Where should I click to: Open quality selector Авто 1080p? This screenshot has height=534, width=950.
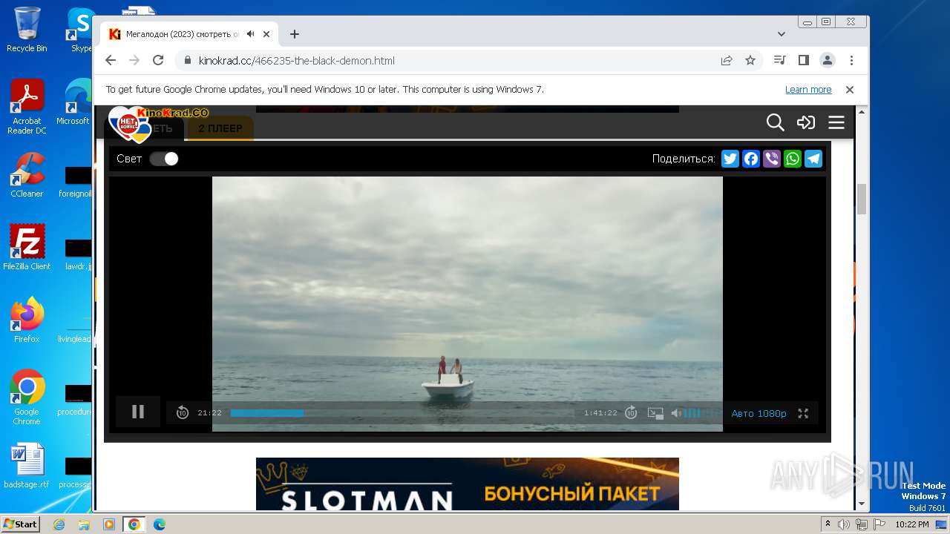click(x=759, y=413)
